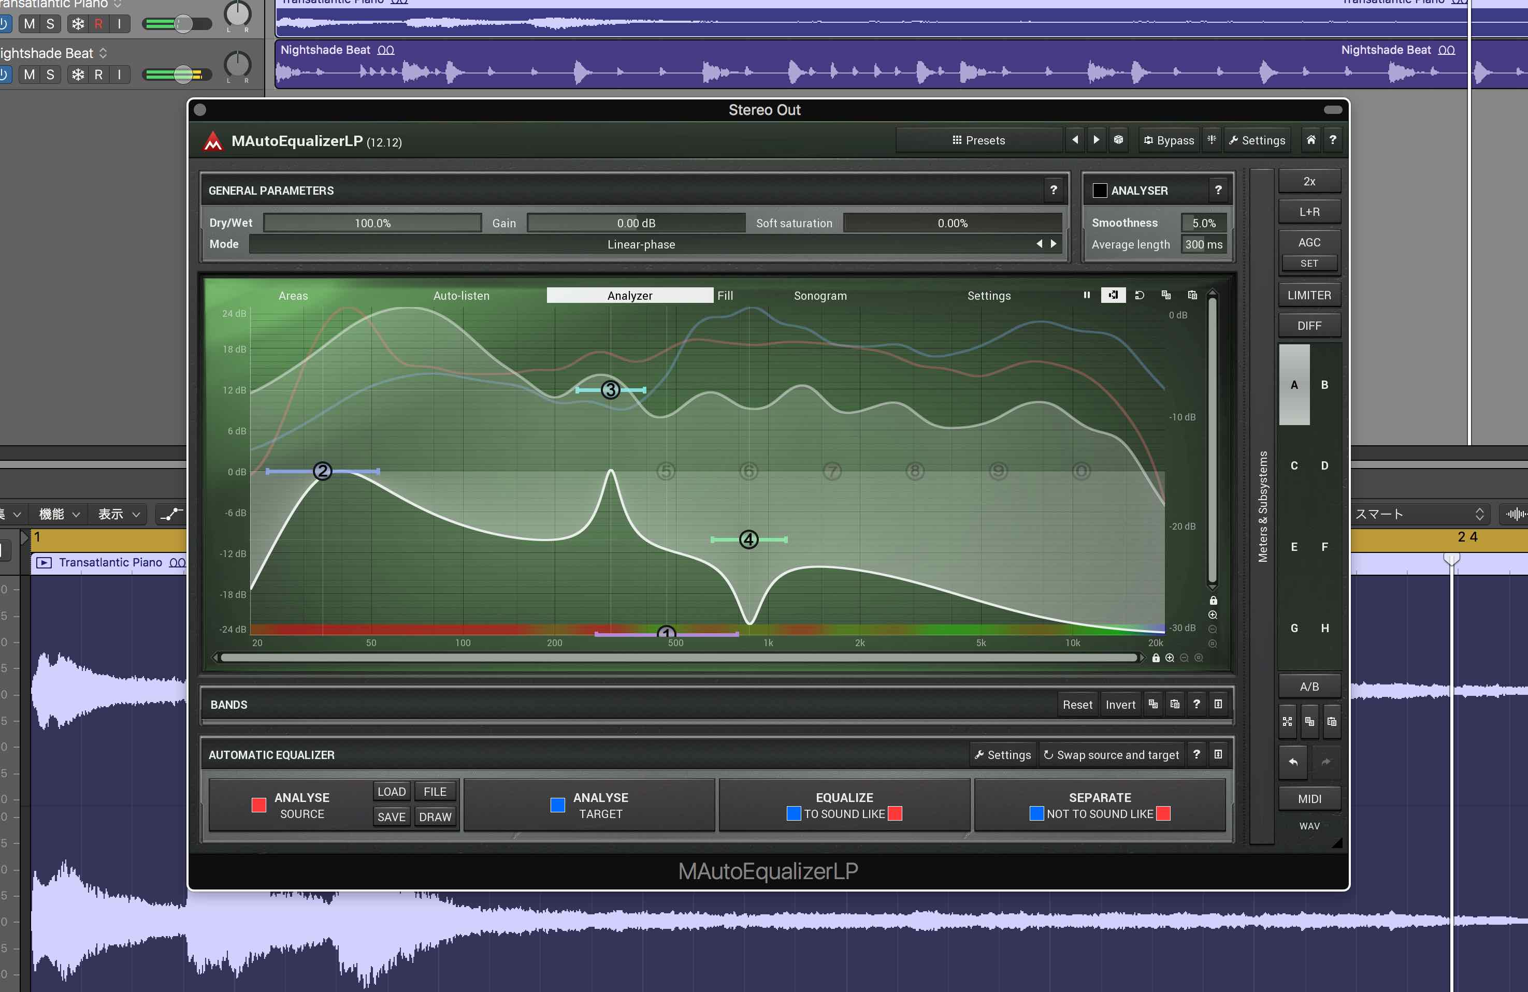Pause the analyzer graph display
1528x992 pixels.
click(x=1086, y=295)
